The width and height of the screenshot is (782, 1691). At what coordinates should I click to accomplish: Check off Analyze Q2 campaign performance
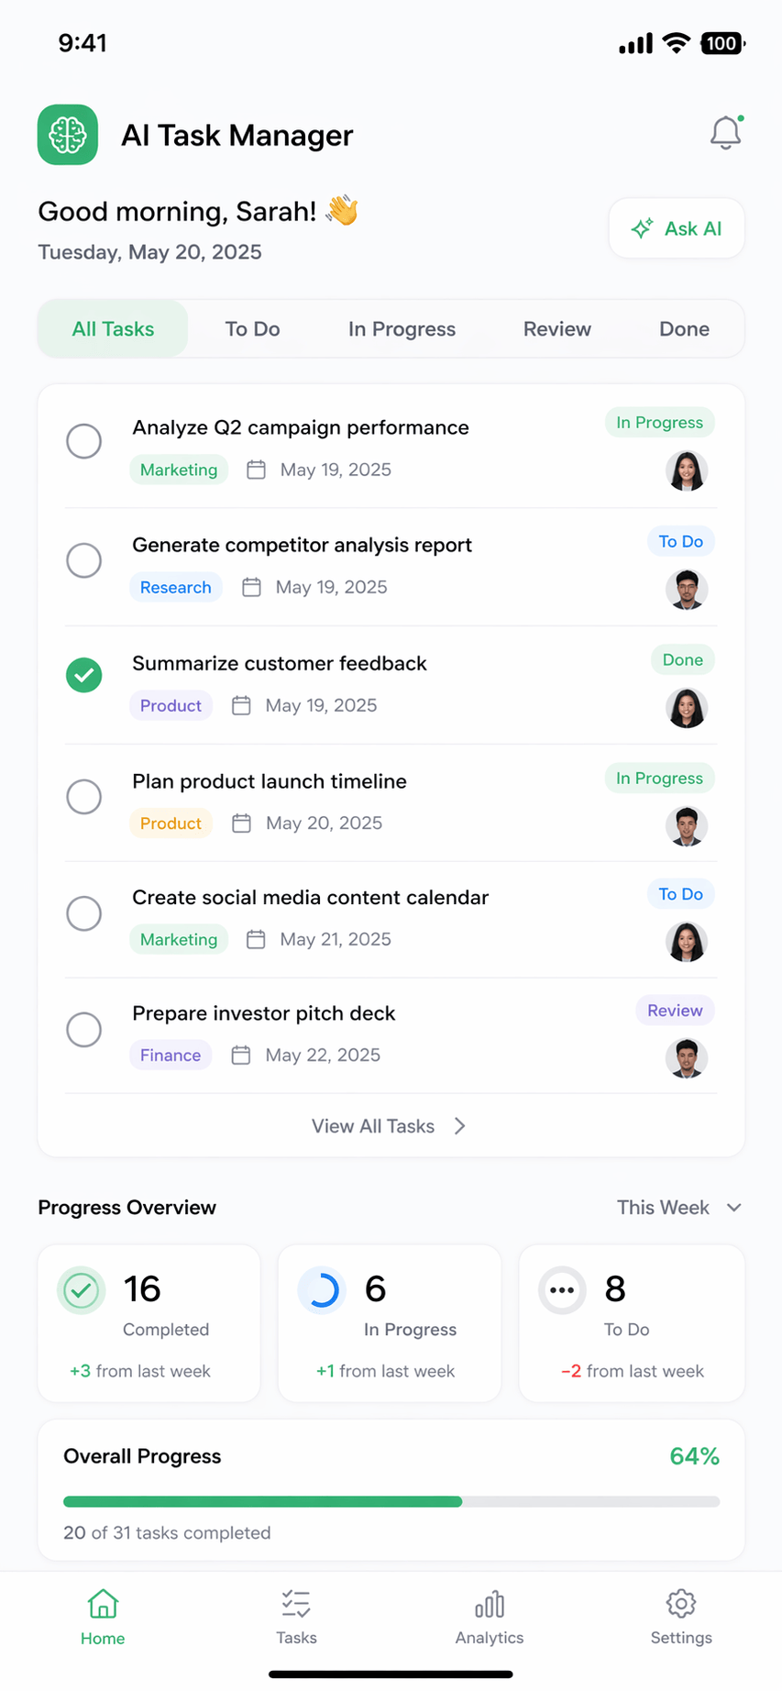coord(84,441)
